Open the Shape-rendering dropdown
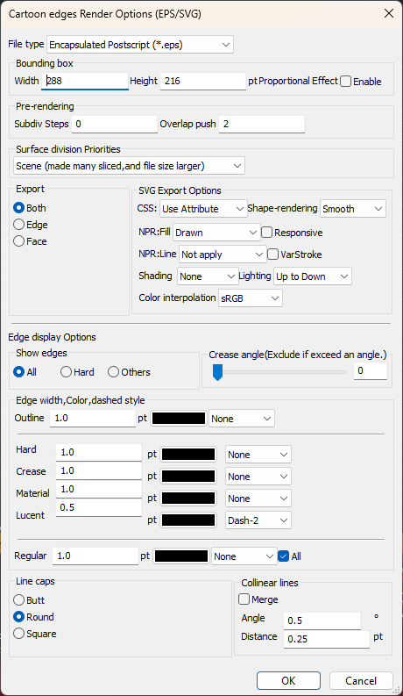Image resolution: width=403 pixels, height=696 pixels. click(x=353, y=209)
